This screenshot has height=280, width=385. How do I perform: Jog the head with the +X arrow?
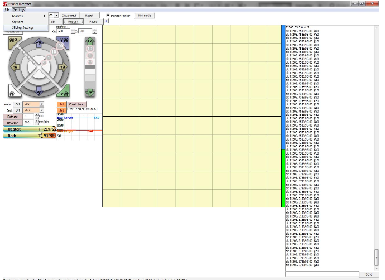(62, 66)
